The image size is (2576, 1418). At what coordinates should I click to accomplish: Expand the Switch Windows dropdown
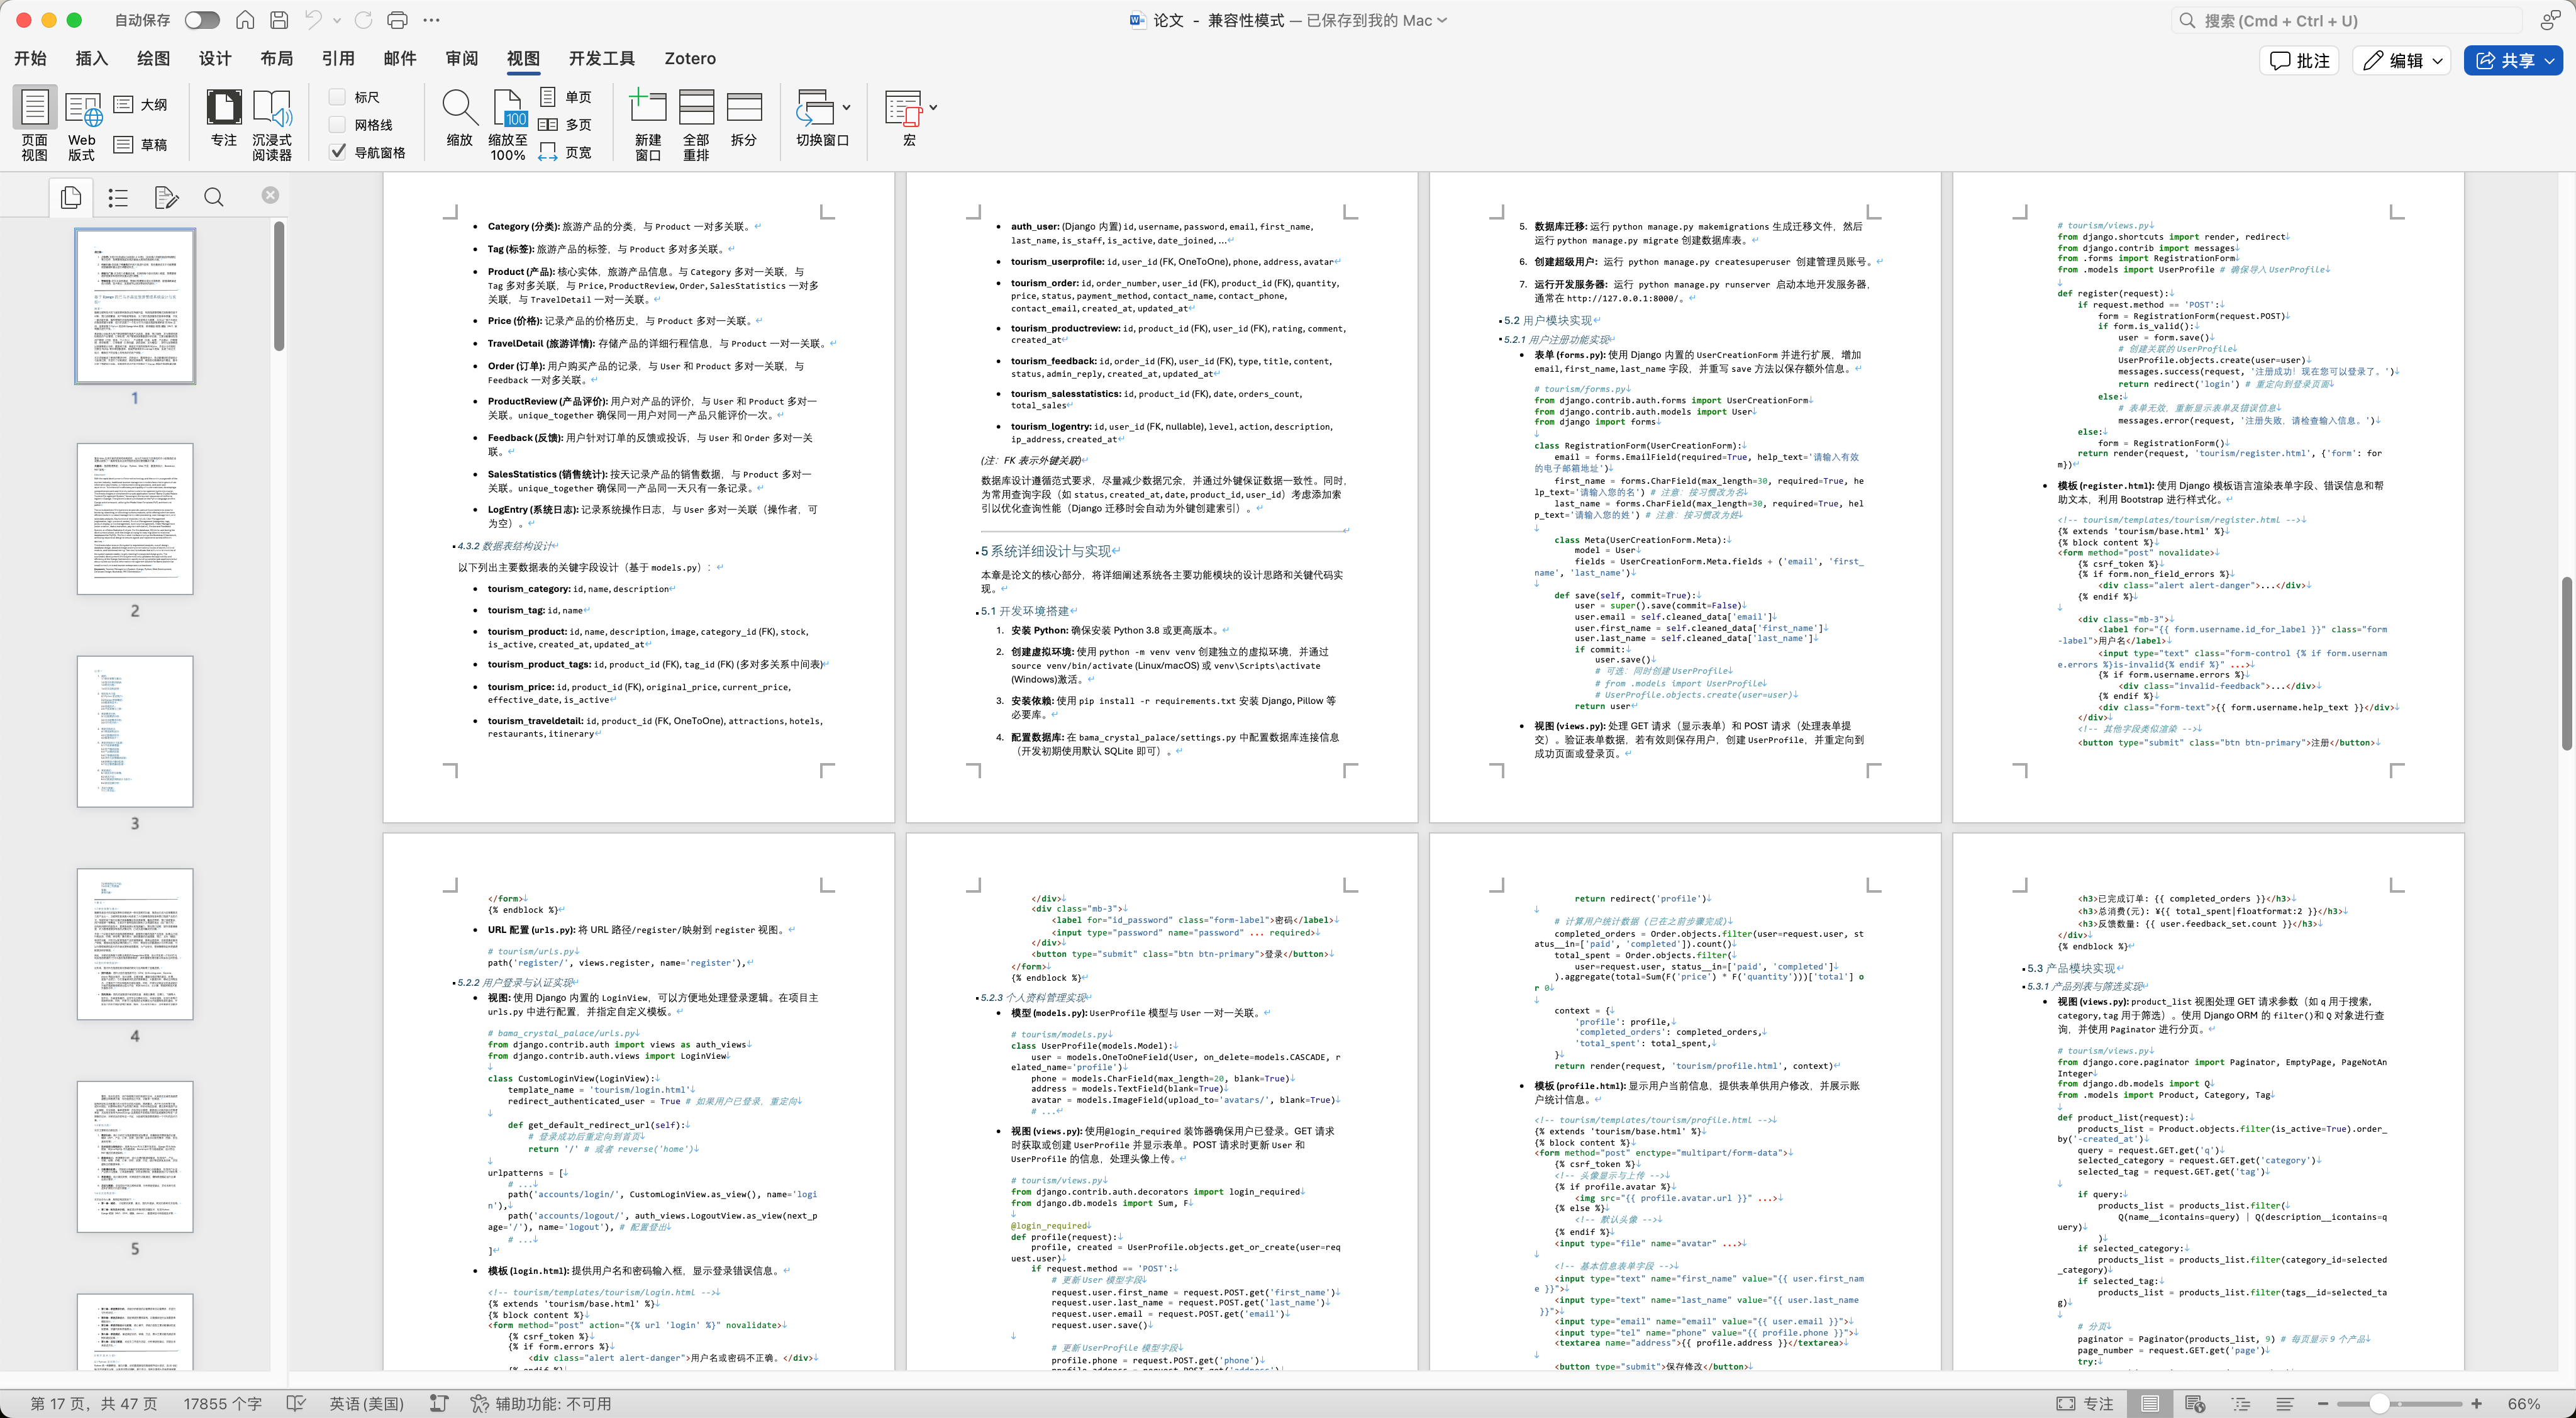(x=846, y=107)
